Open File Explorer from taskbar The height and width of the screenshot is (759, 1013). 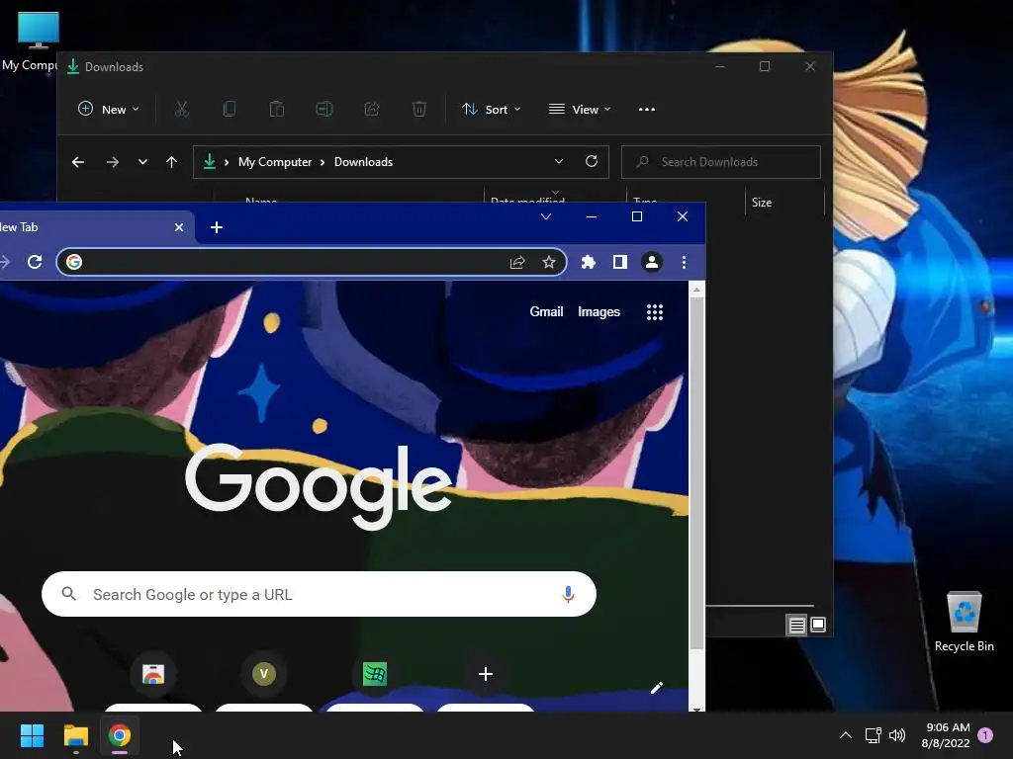click(x=75, y=735)
